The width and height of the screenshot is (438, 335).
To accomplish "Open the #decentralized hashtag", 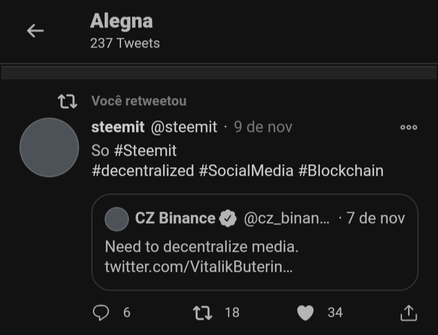I will click(143, 171).
